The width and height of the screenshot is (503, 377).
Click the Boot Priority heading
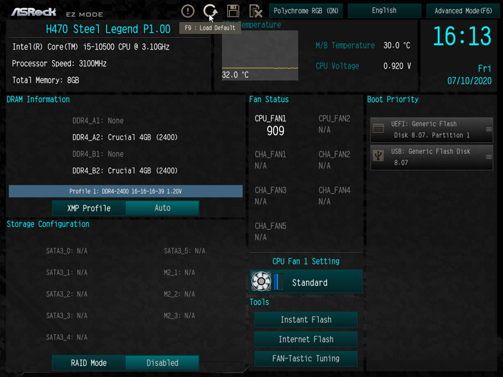[392, 99]
